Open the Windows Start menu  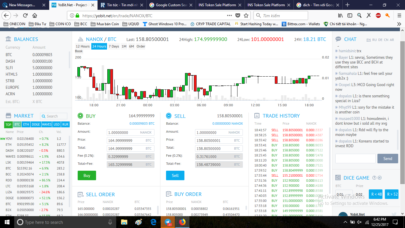7,222
